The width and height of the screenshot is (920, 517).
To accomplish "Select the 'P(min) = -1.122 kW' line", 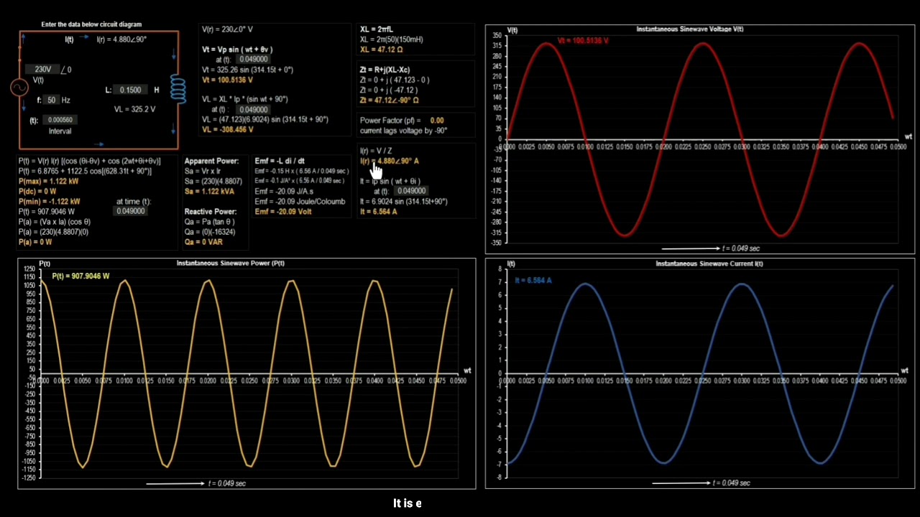I will tap(49, 202).
